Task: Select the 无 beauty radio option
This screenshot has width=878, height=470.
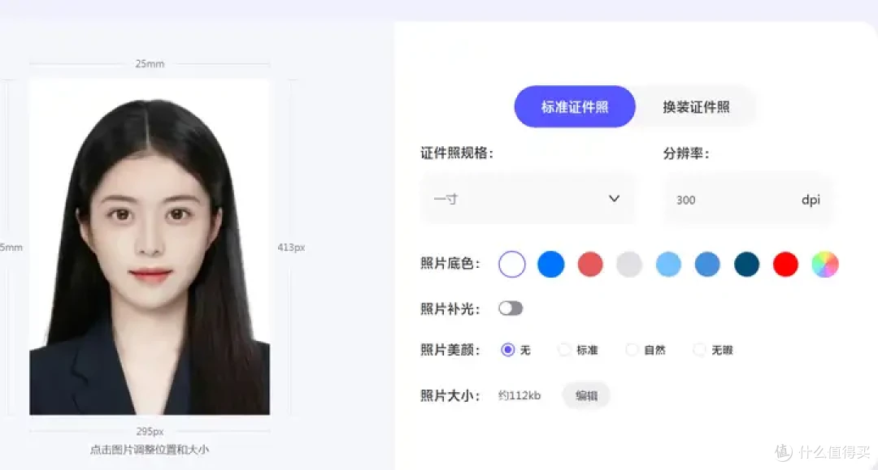Action: [x=508, y=350]
